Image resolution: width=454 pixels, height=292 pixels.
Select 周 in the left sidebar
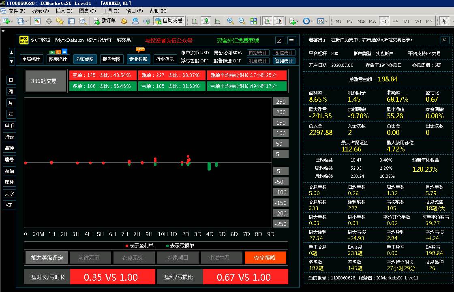(11, 92)
